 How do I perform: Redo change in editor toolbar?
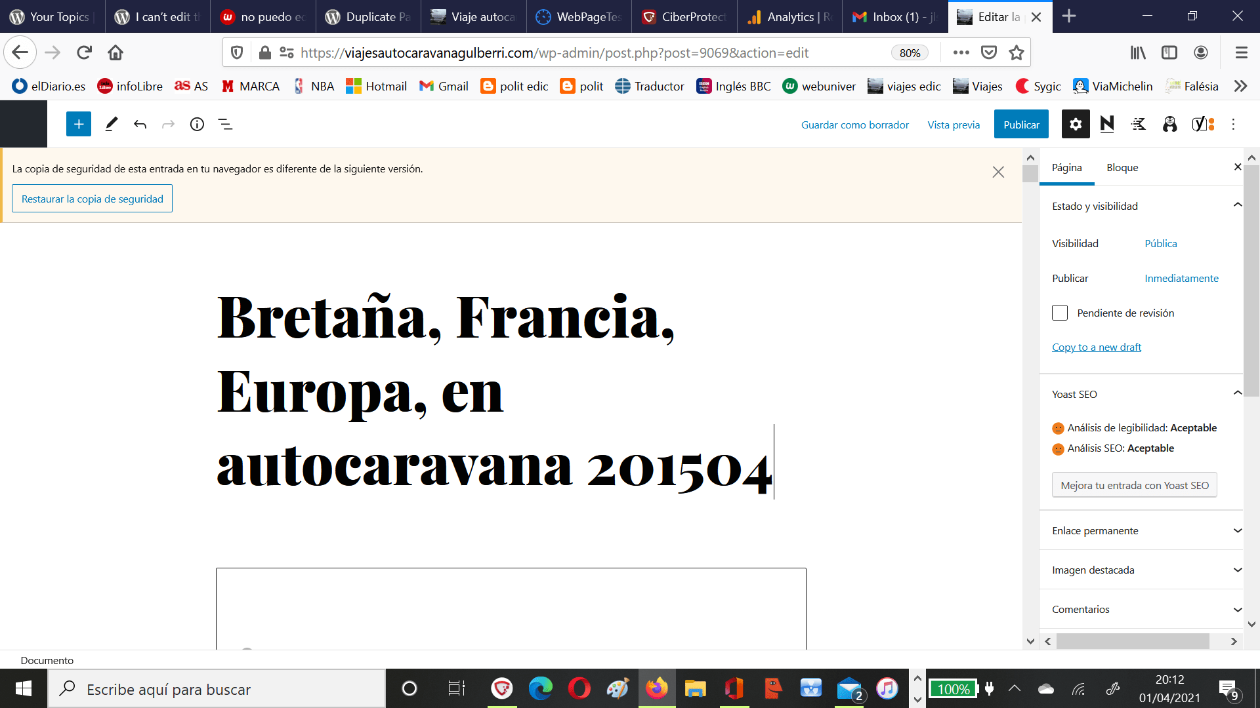point(169,124)
